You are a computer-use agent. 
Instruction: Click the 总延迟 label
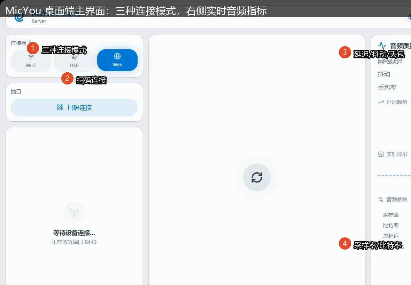coord(391,236)
